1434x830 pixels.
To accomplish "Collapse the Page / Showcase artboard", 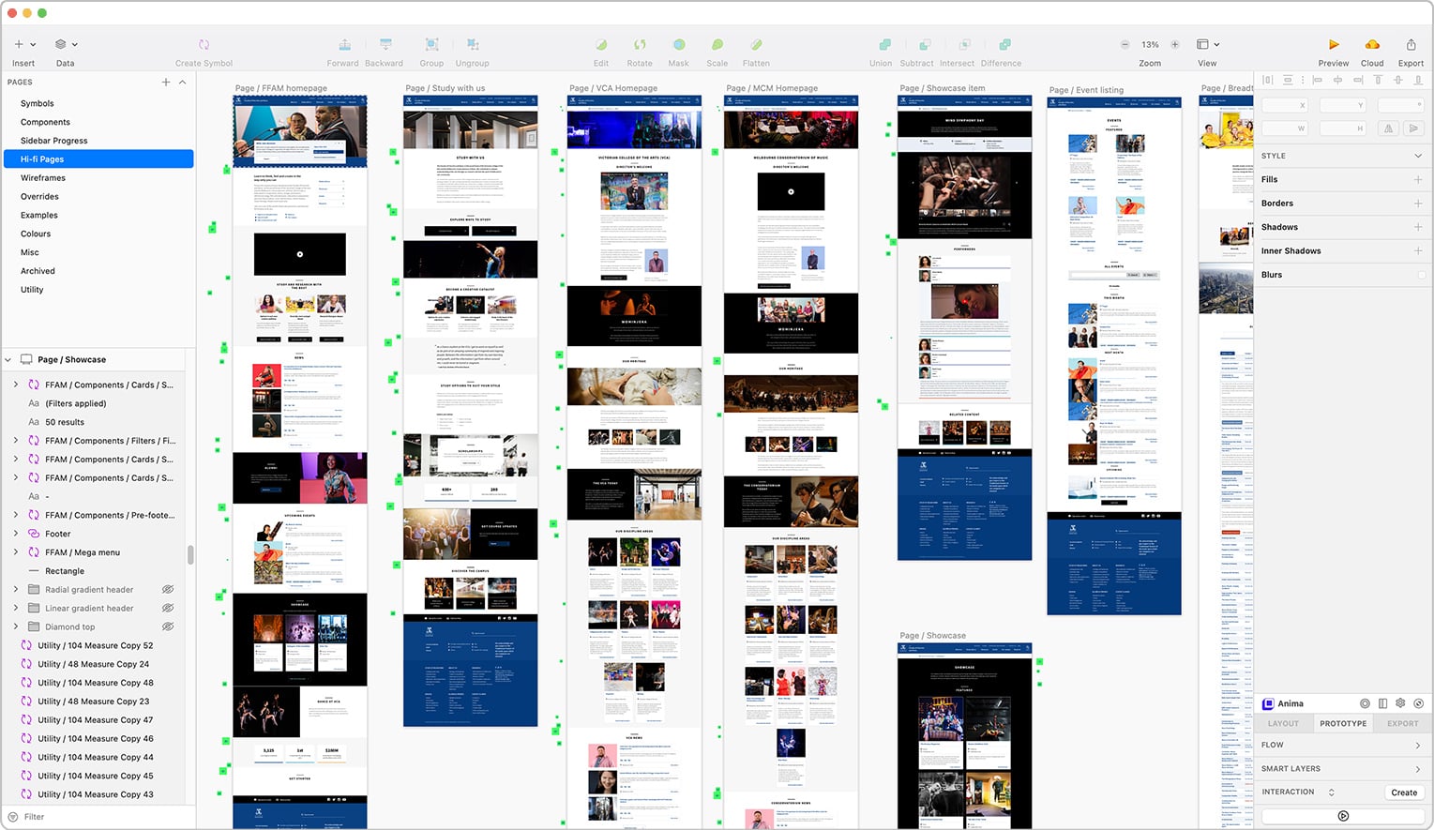I will (x=8, y=360).
